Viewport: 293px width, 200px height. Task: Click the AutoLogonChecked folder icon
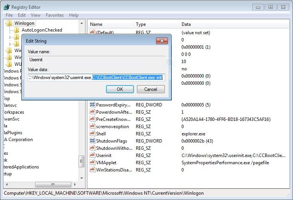(x=16, y=30)
